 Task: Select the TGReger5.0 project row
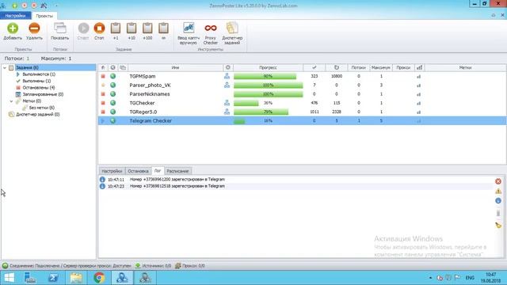point(302,112)
